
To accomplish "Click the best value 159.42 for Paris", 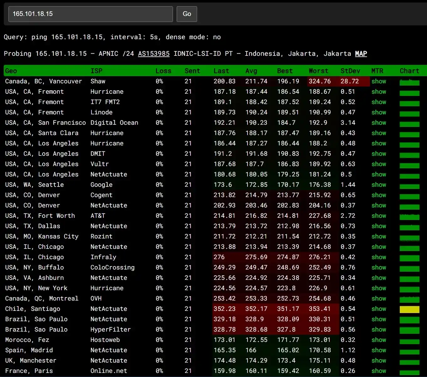I will (288, 371).
